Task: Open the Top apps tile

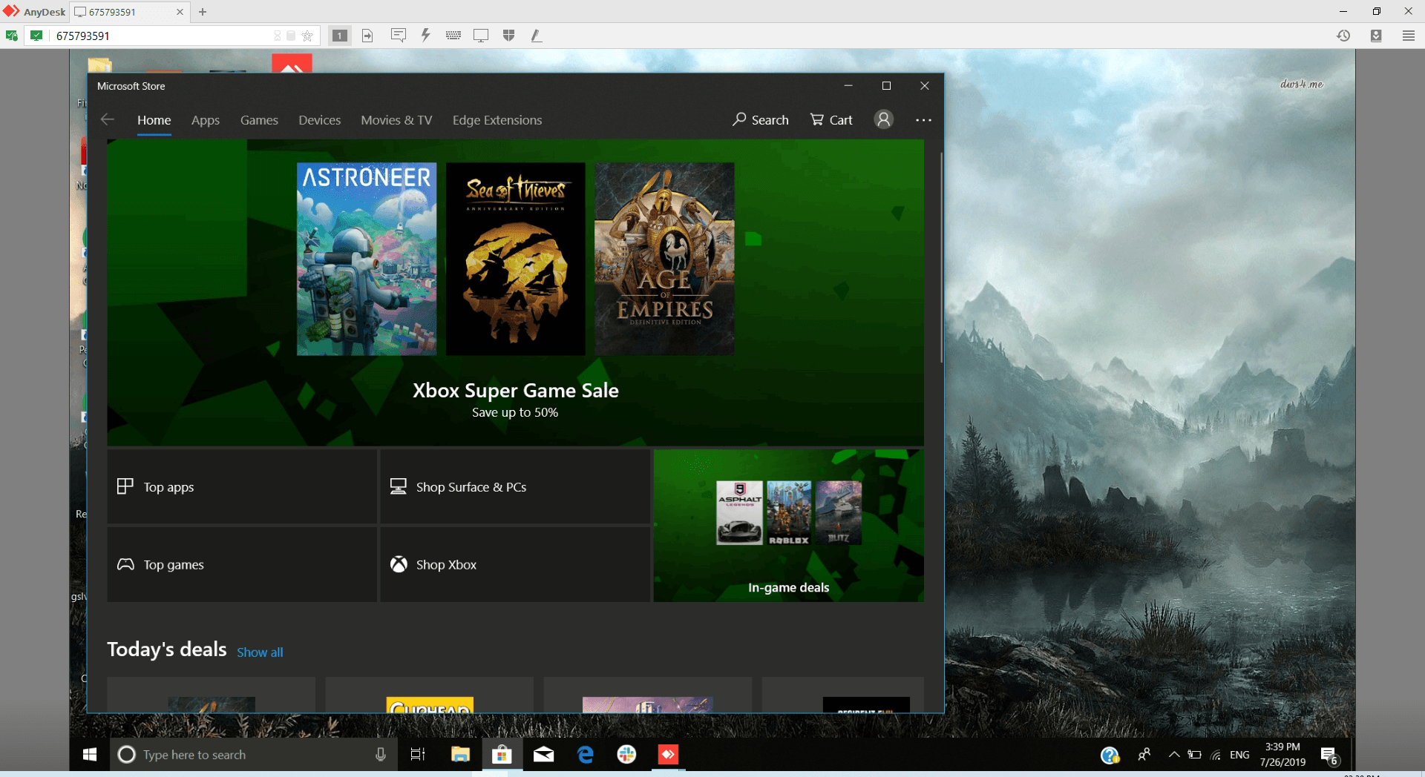Action: tap(242, 487)
